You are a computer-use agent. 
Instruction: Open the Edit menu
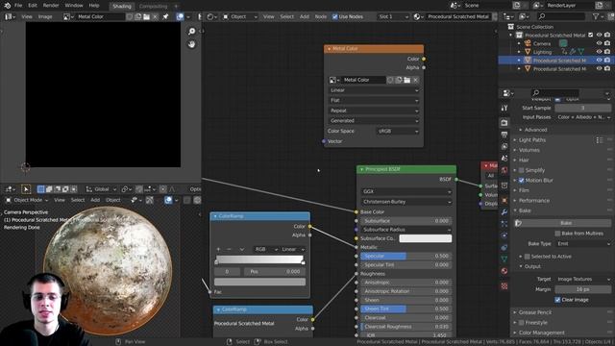33,6
